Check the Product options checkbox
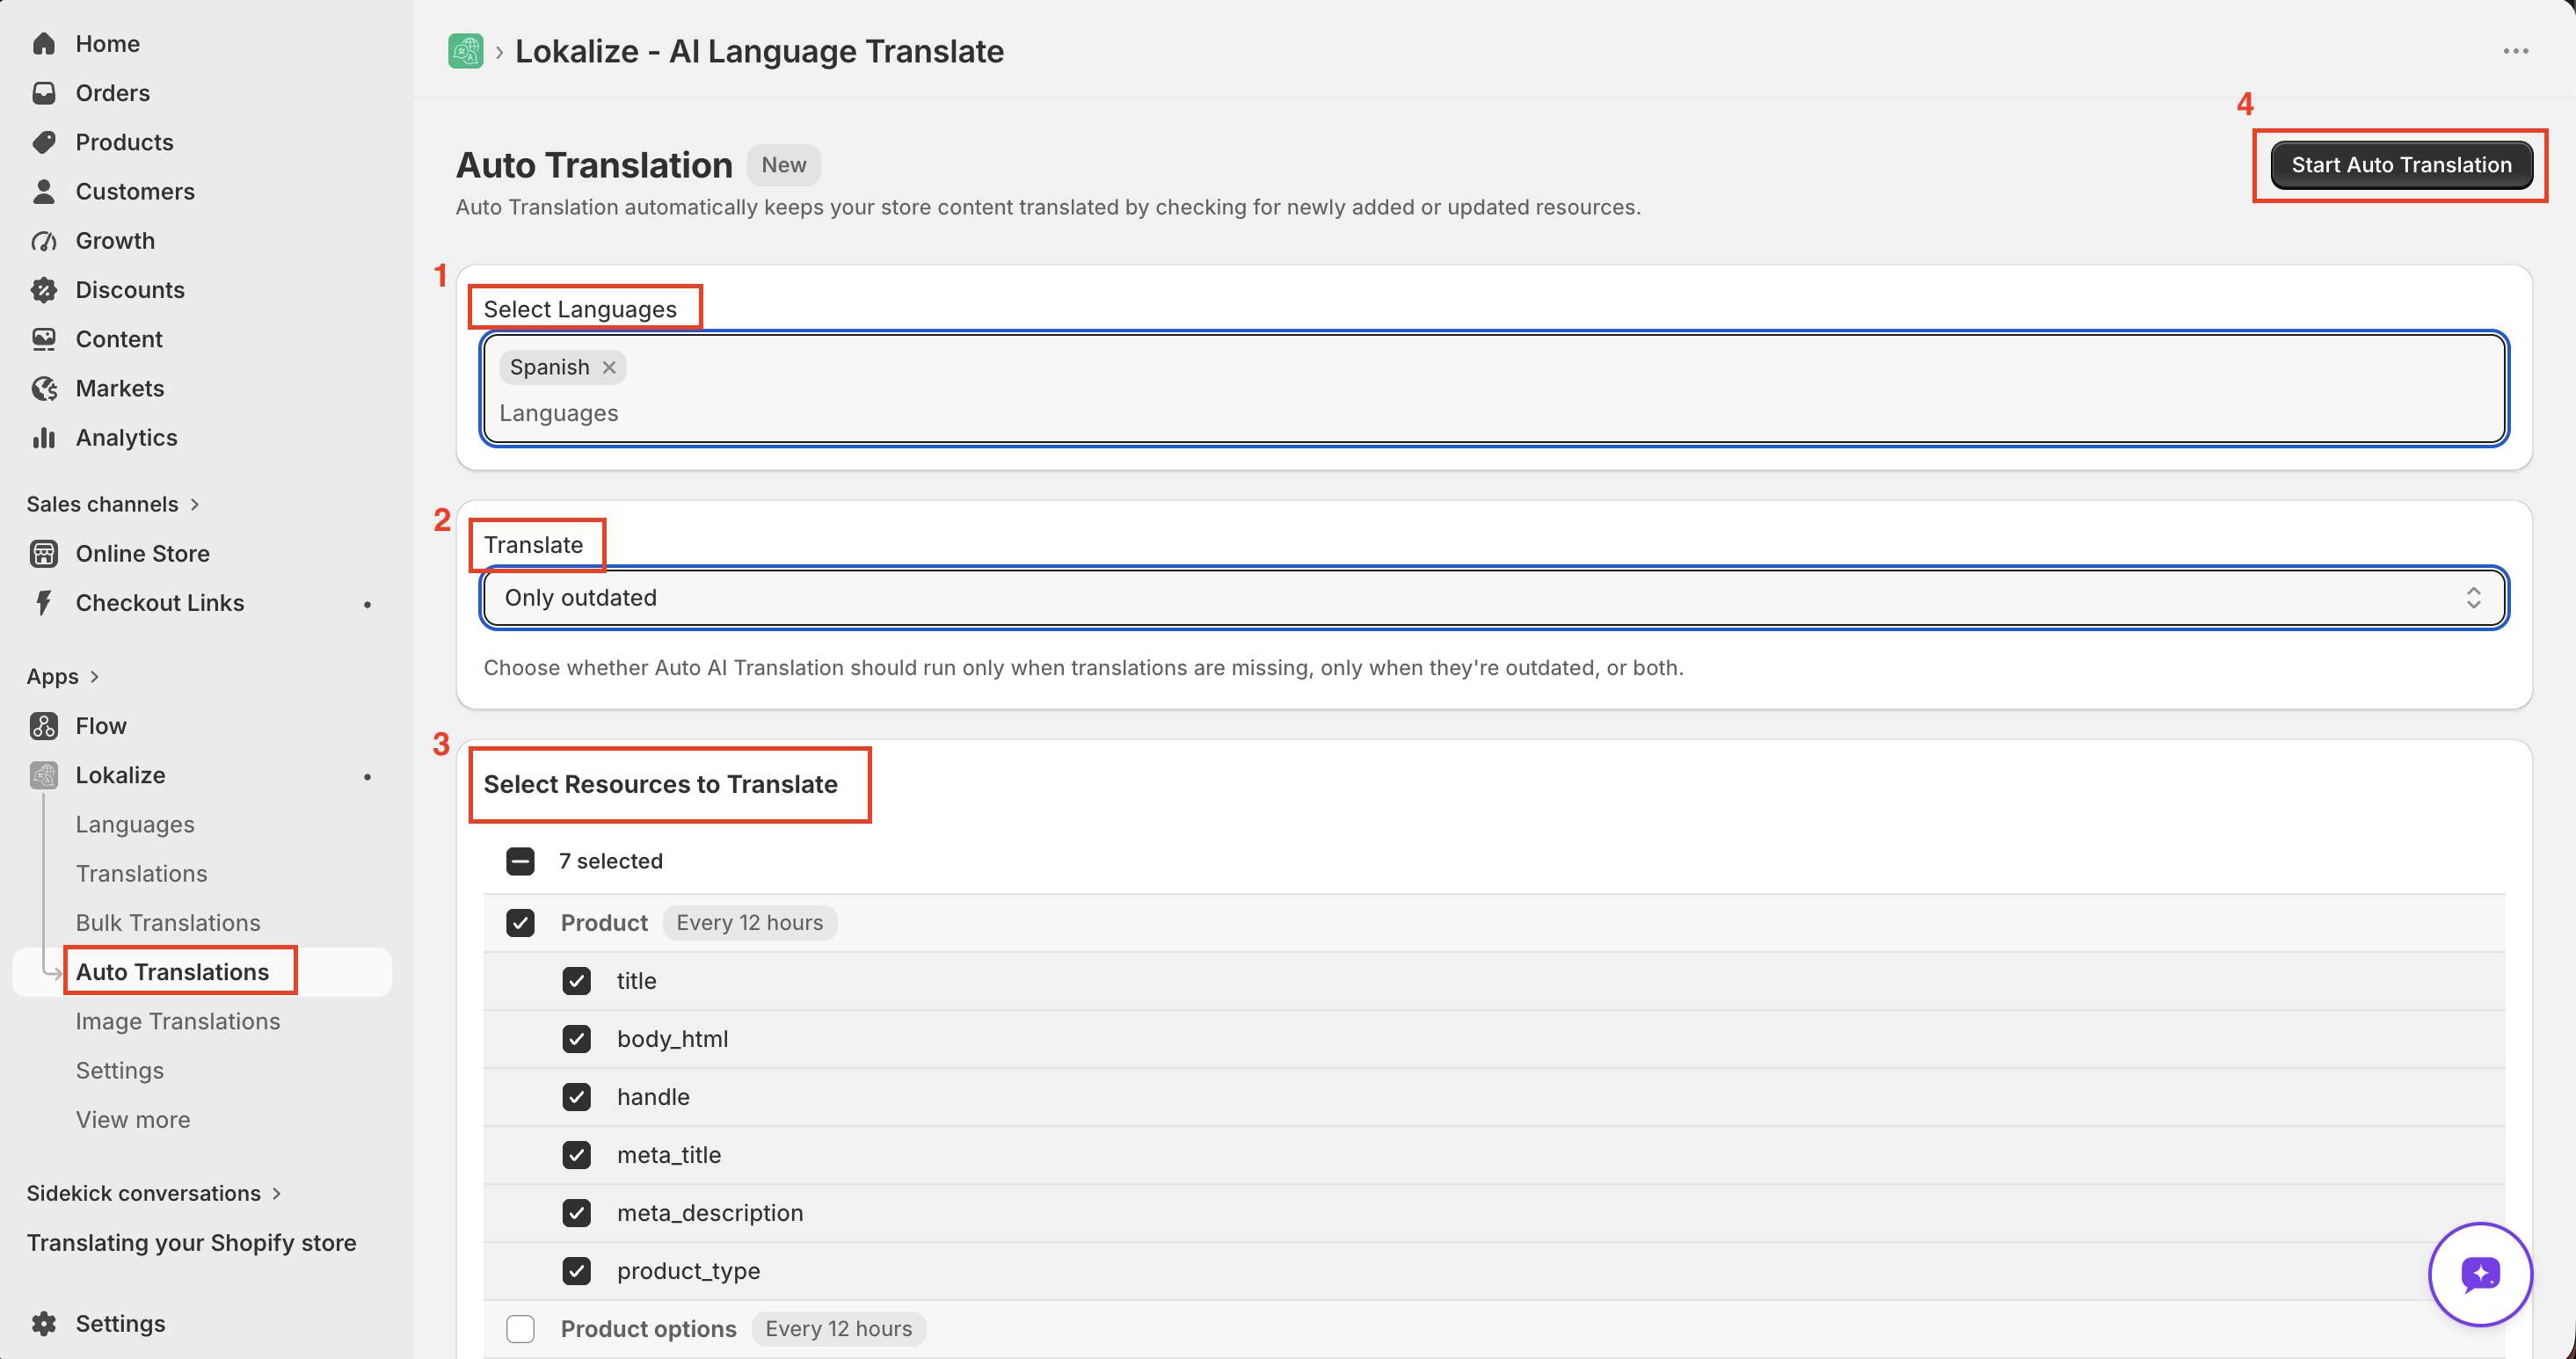 tap(520, 1329)
